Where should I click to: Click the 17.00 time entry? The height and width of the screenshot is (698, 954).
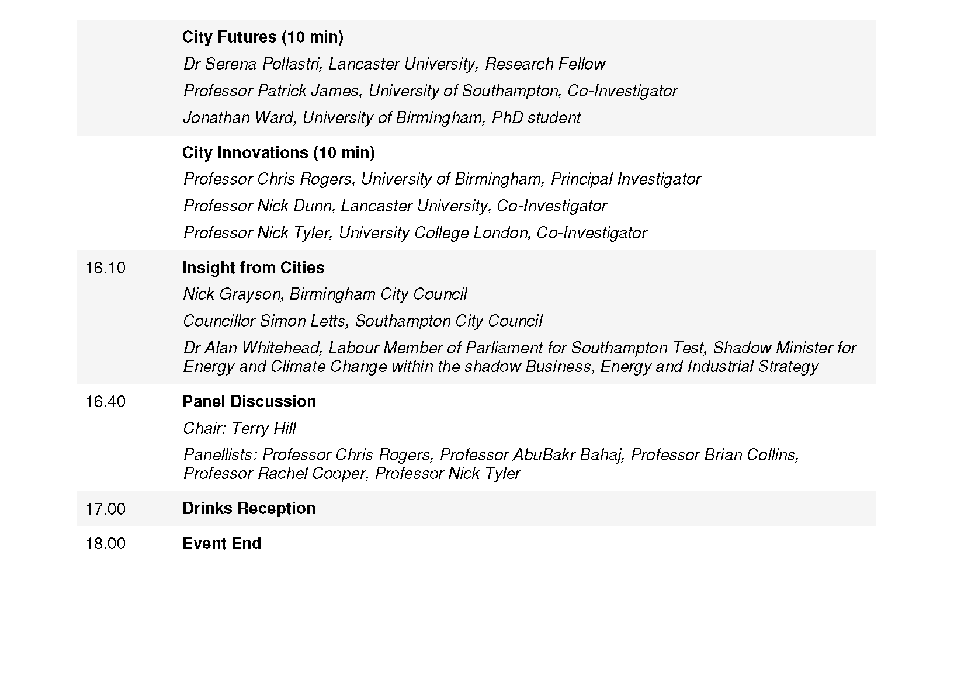tap(106, 509)
